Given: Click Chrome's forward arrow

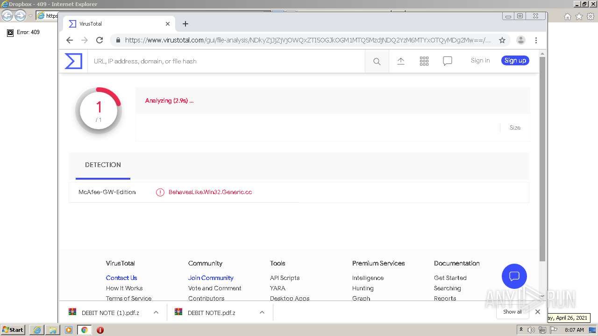Looking at the screenshot, I should coord(85,40).
